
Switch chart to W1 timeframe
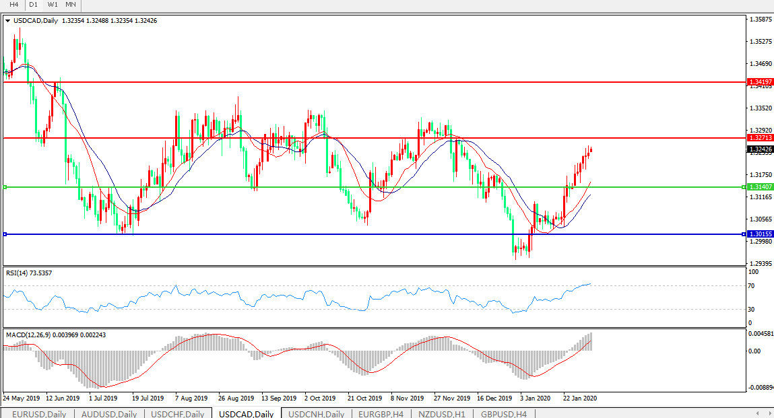click(53, 4)
